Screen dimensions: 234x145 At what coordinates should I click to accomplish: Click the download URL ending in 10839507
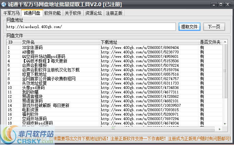pos(141,105)
